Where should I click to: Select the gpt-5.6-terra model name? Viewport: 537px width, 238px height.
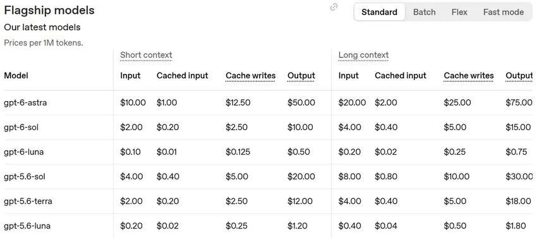click(28, 201)
